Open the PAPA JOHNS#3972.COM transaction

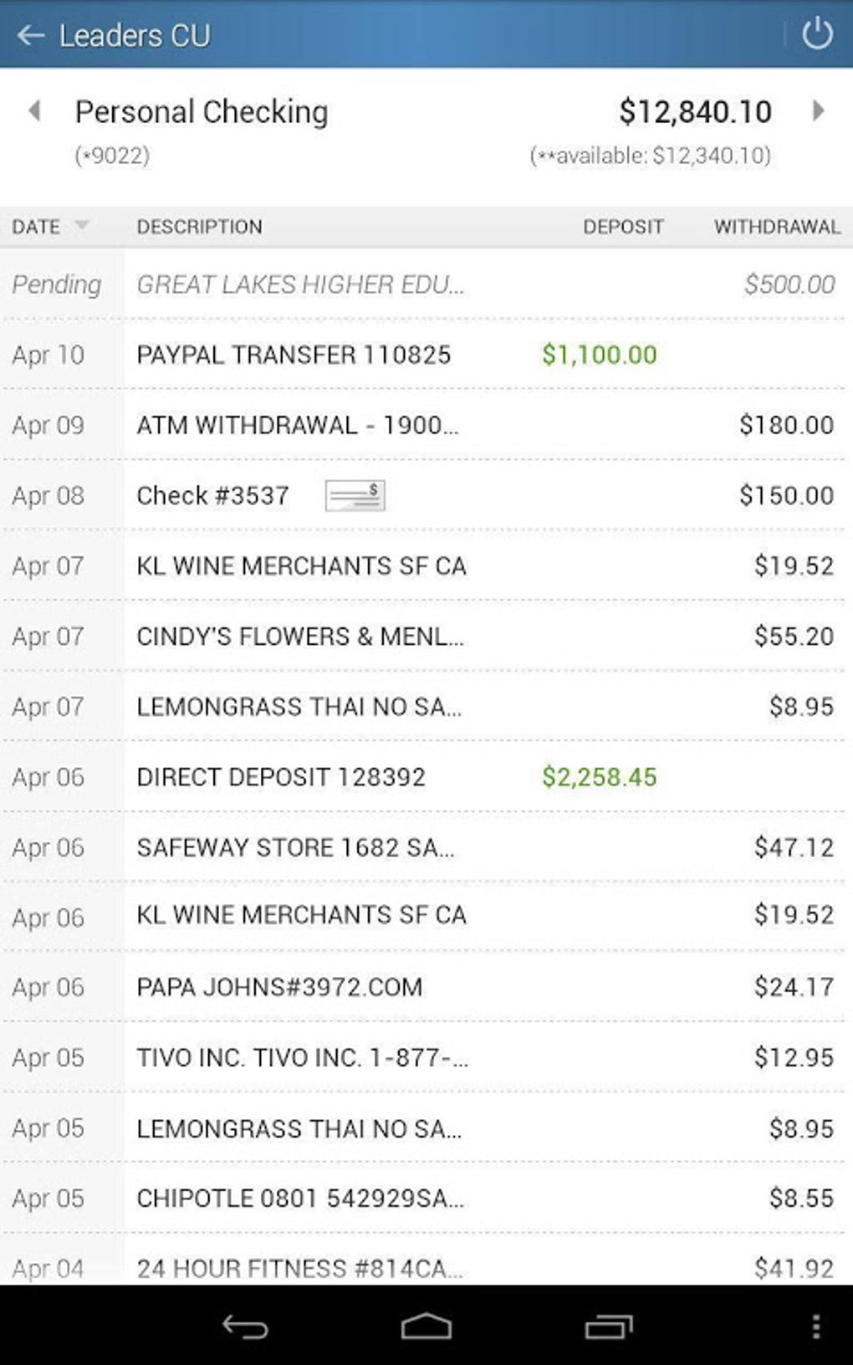tap(279, 987)
